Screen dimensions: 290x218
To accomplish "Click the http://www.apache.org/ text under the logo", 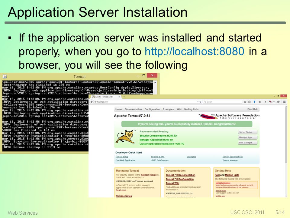I will tap(238, 118).
